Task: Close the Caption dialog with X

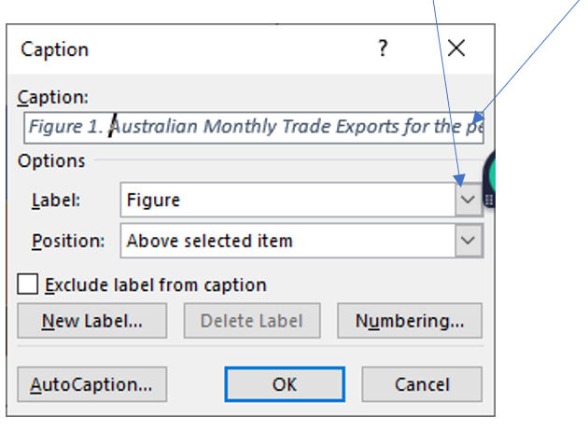Action: pyautogui.click(x=455, y=49)
